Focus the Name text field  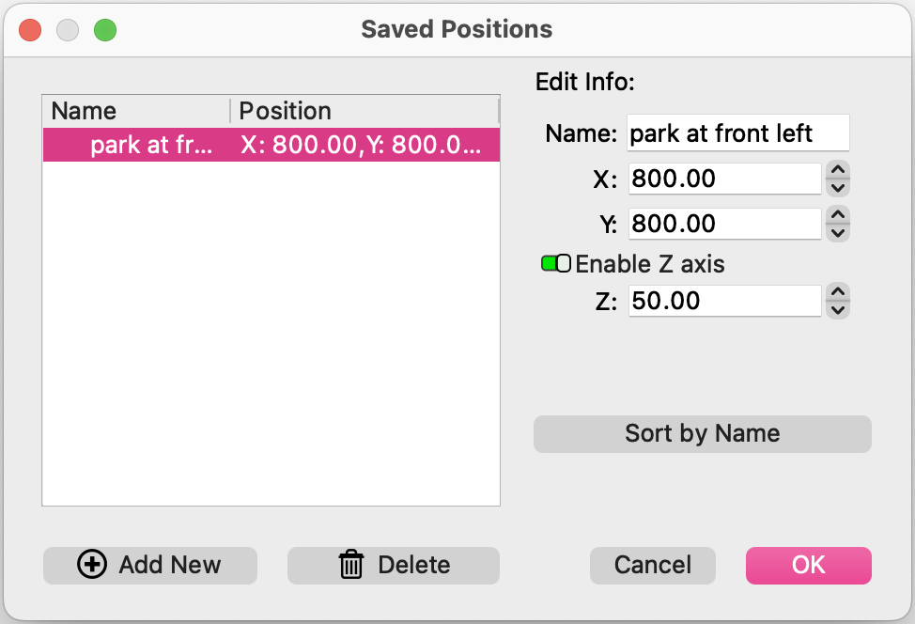(x=738, y=133)
